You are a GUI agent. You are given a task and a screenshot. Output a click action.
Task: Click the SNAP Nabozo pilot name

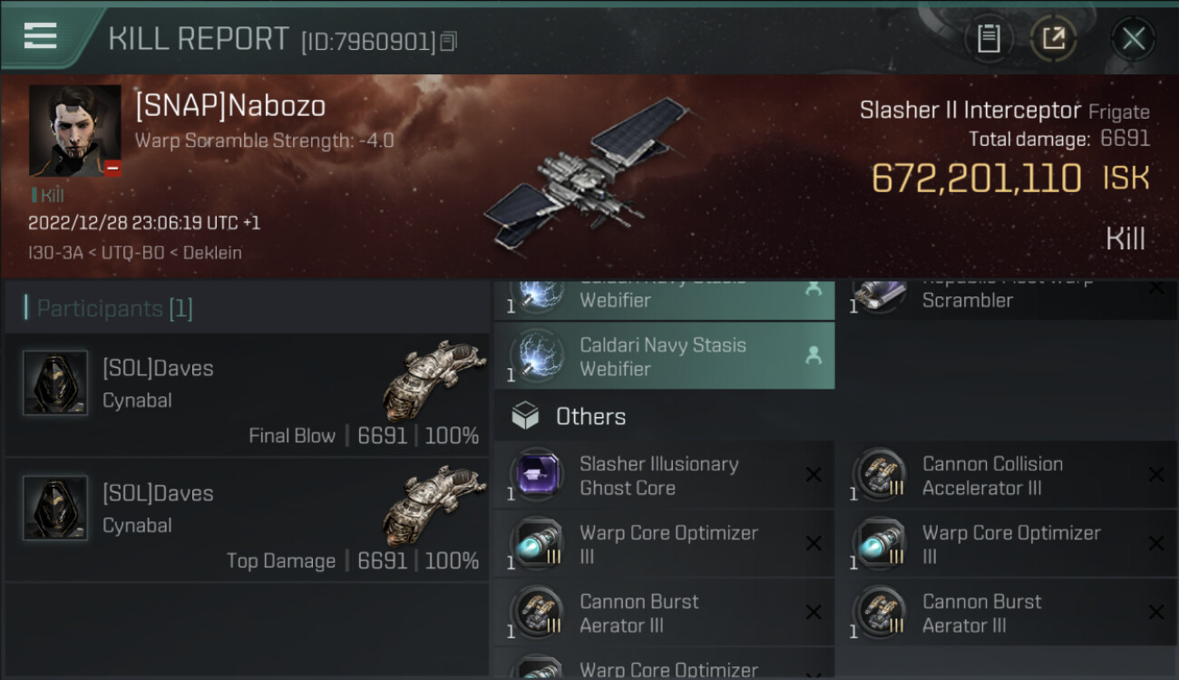pyautogui.click(x=230, y=106)
